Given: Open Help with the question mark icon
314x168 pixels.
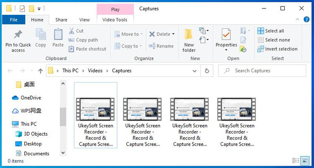Looking at the screenshot, I should tap(306, 19).
